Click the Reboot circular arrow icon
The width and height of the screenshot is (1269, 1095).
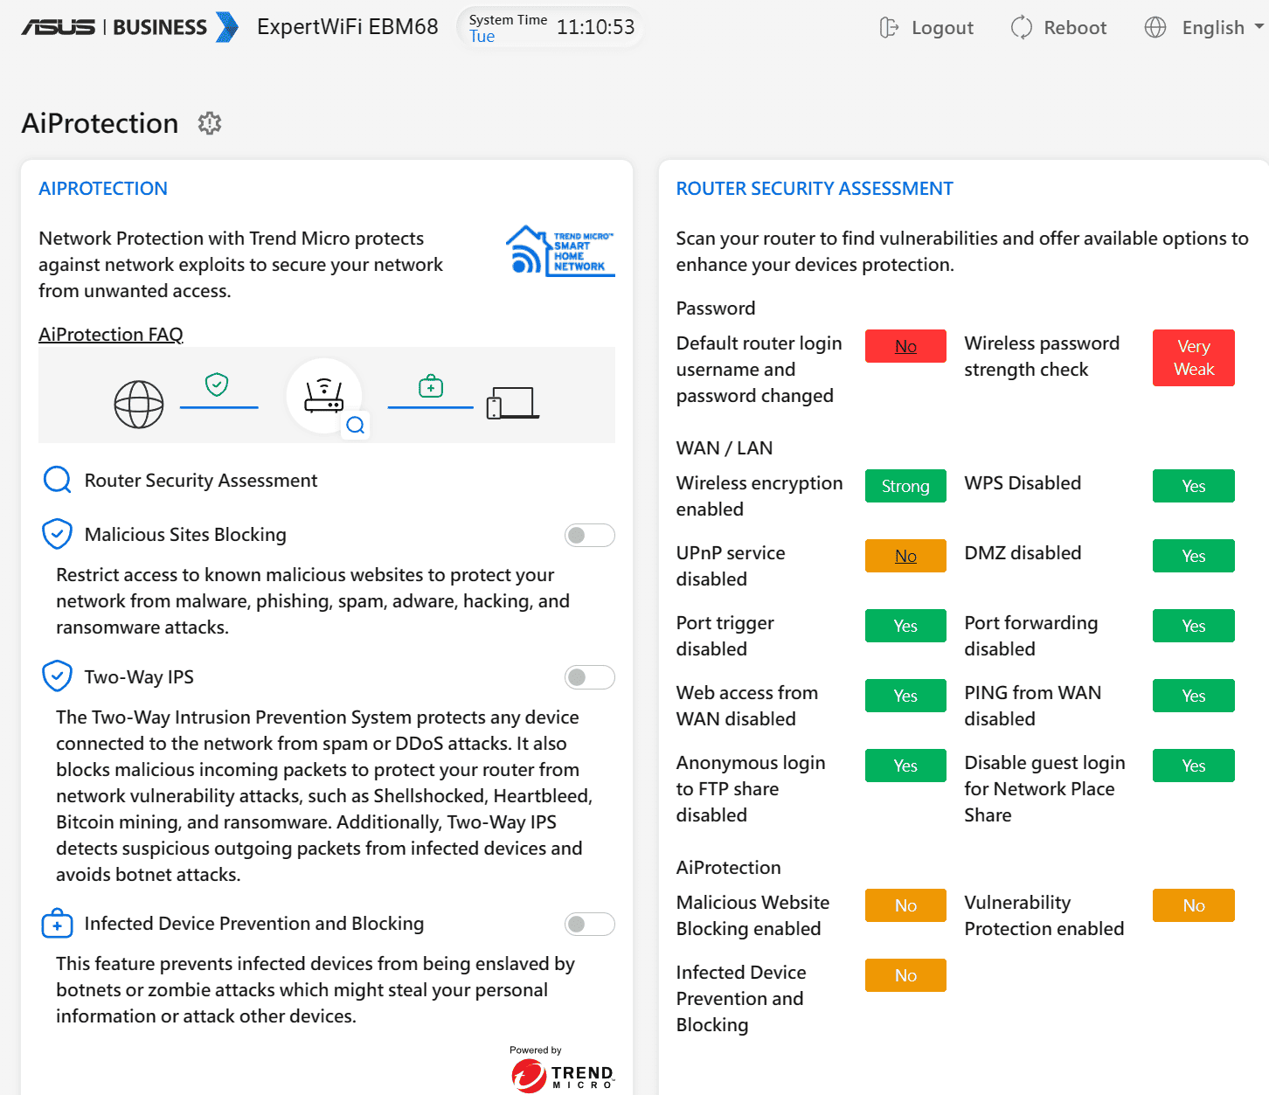click(1021, 28)
